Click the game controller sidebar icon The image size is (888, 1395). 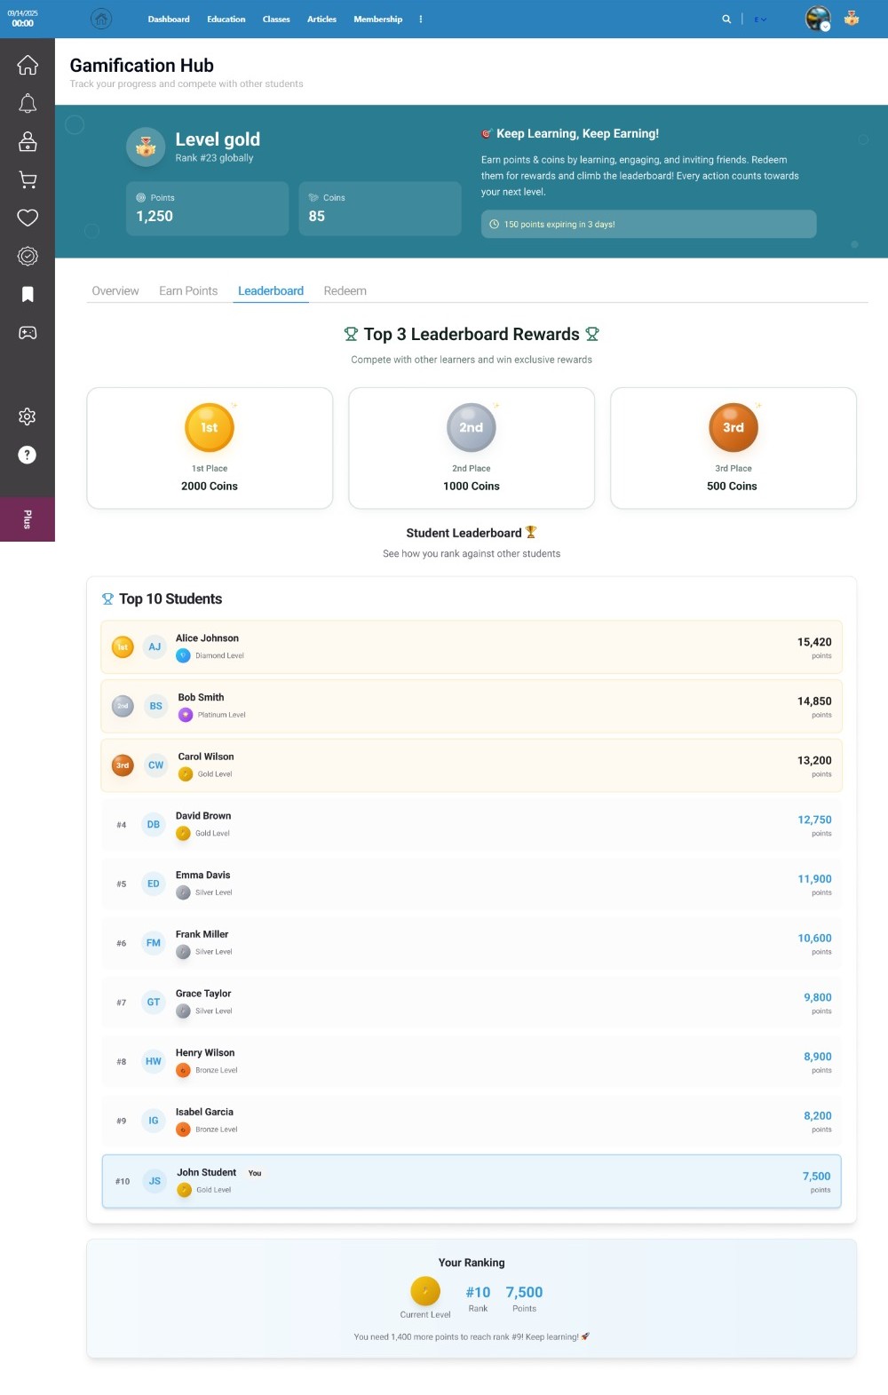(x=28, y=333)
